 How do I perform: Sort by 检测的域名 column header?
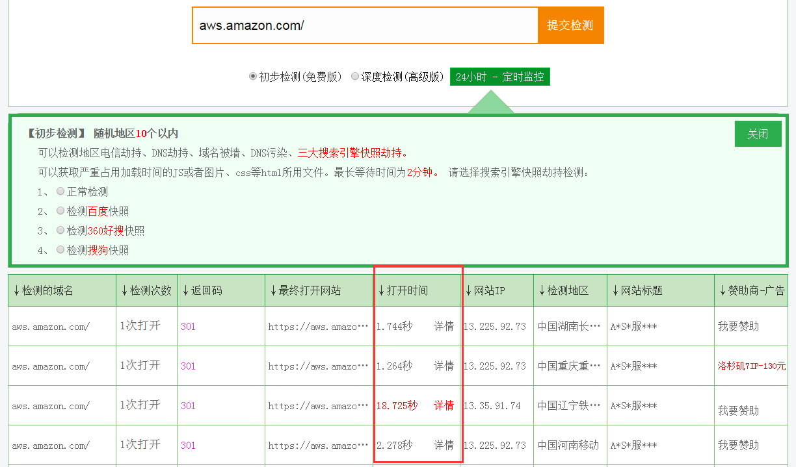[x=62, y=290]
